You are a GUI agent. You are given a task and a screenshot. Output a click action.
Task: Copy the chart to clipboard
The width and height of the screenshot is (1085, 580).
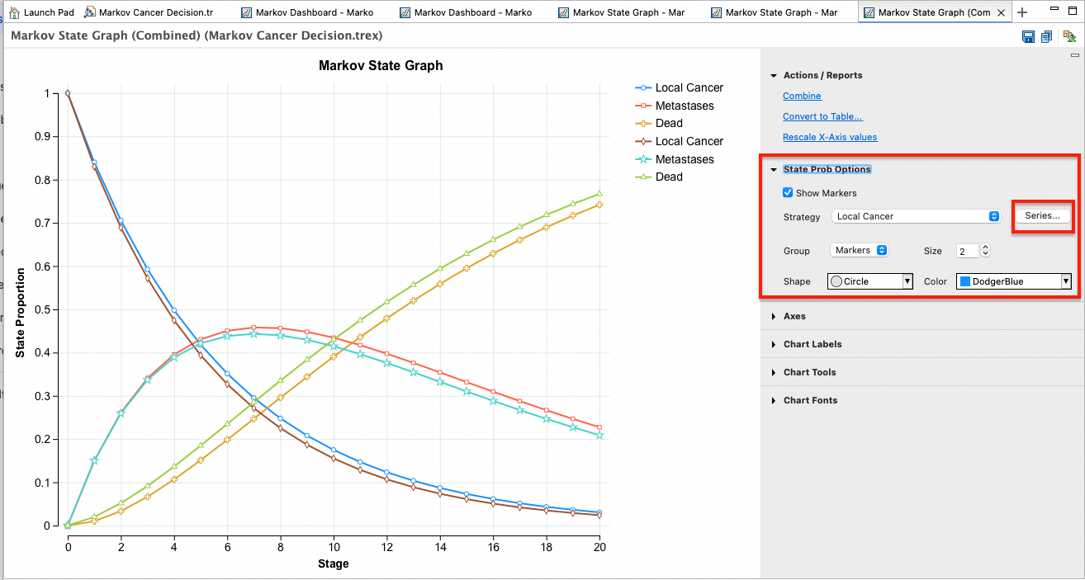[x=1045, y=37]
